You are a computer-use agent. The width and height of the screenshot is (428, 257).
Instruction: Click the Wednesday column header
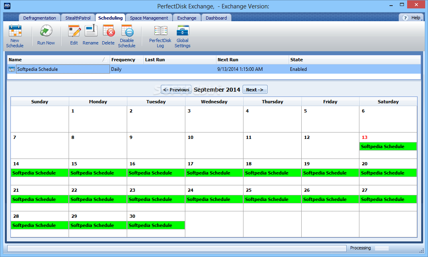[214, 102]
